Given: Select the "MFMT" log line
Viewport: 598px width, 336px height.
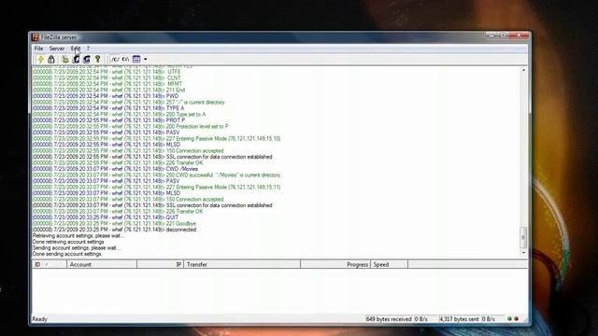Looking at the screenshot, I should click(107, 84).
